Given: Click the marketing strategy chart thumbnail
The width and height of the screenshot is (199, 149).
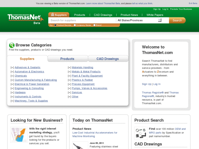Looking at the screenshot, I should click(19, 135).
